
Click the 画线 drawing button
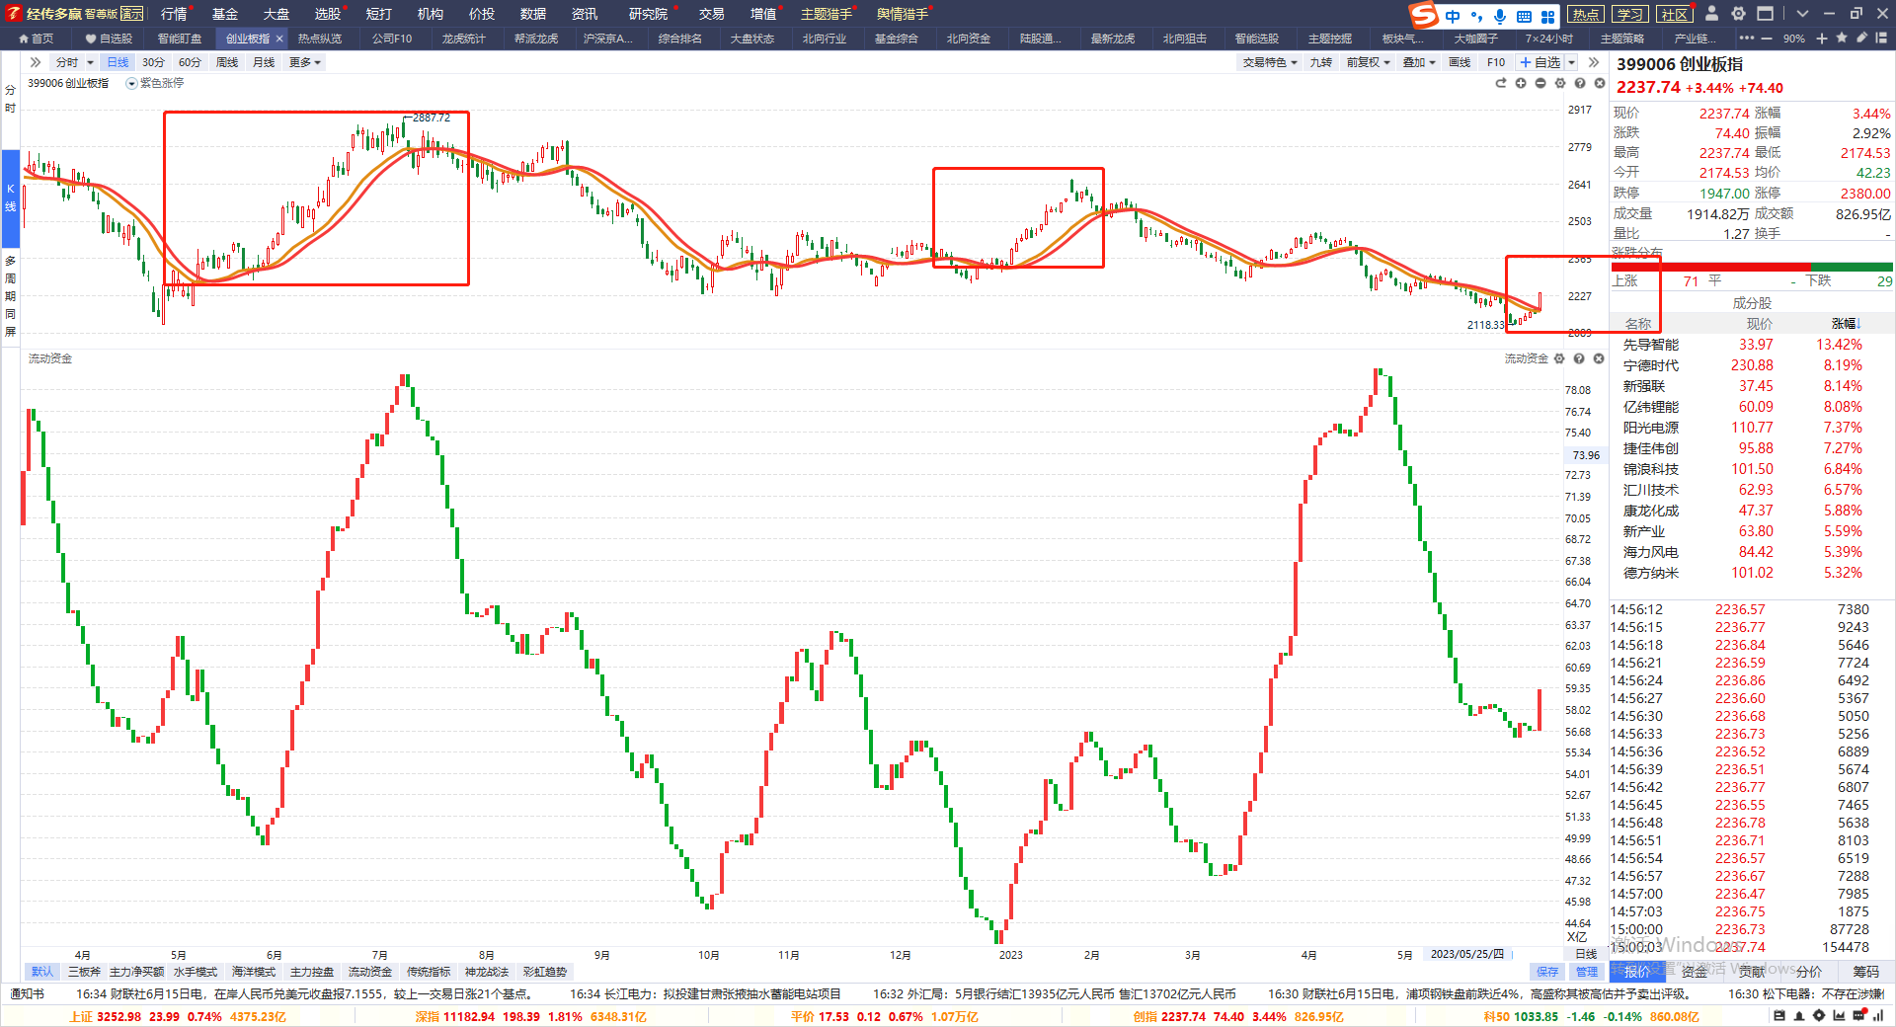(x=1460, y=62)
